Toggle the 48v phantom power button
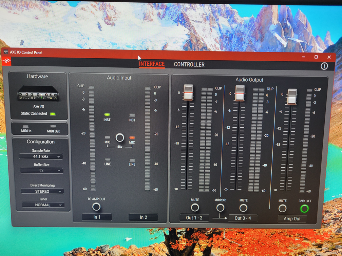 click(119, 137)
